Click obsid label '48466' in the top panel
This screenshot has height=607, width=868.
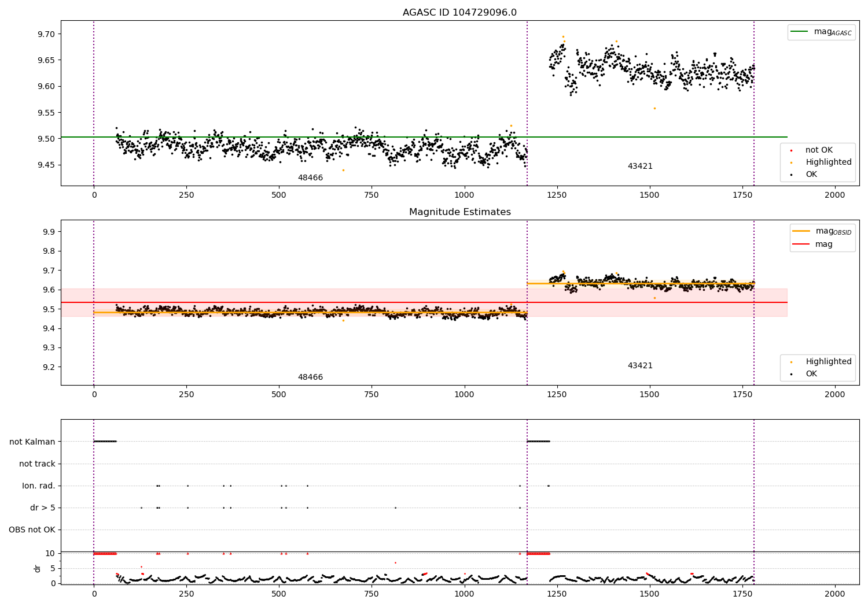(x=310, y=178)
